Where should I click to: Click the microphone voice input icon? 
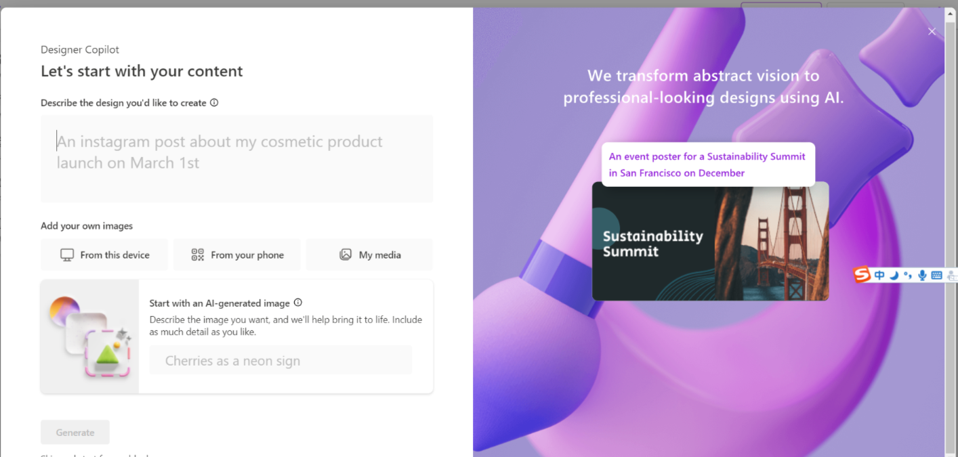coord(922,275)
